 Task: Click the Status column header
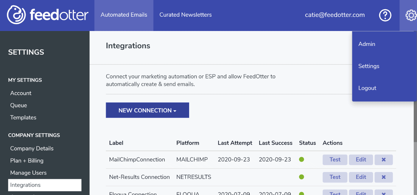307,143
